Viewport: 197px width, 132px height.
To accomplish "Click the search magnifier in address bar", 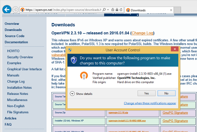I will [104, 10].
